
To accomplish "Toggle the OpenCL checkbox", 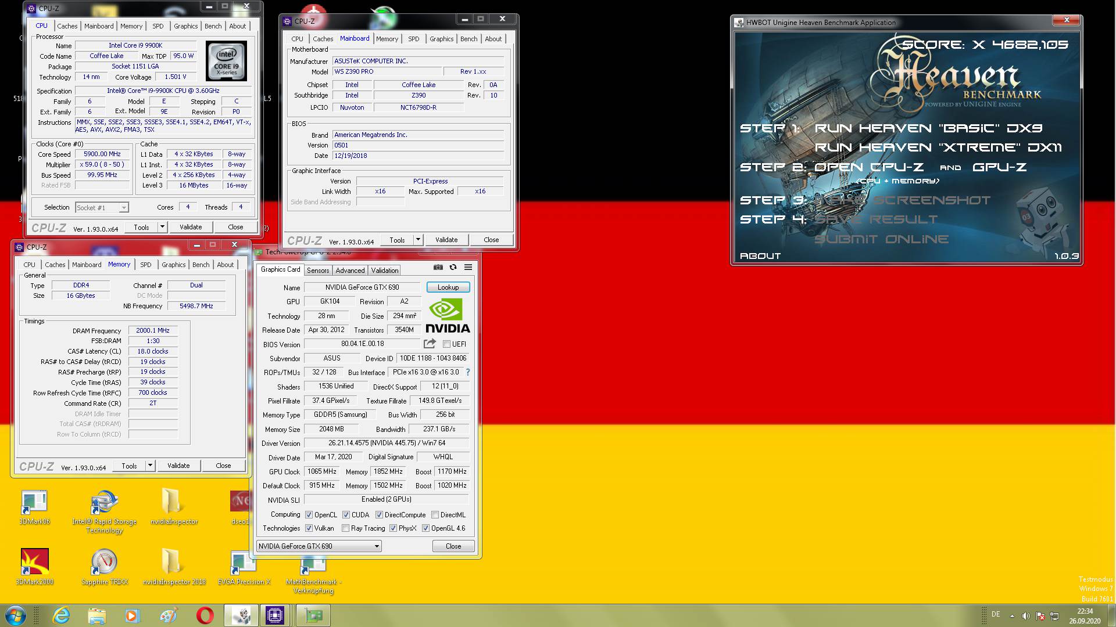I will [x=309, y=515].
